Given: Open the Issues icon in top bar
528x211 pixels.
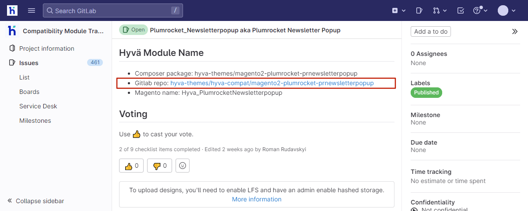Looking at the screenshot, I should point(419,10).
